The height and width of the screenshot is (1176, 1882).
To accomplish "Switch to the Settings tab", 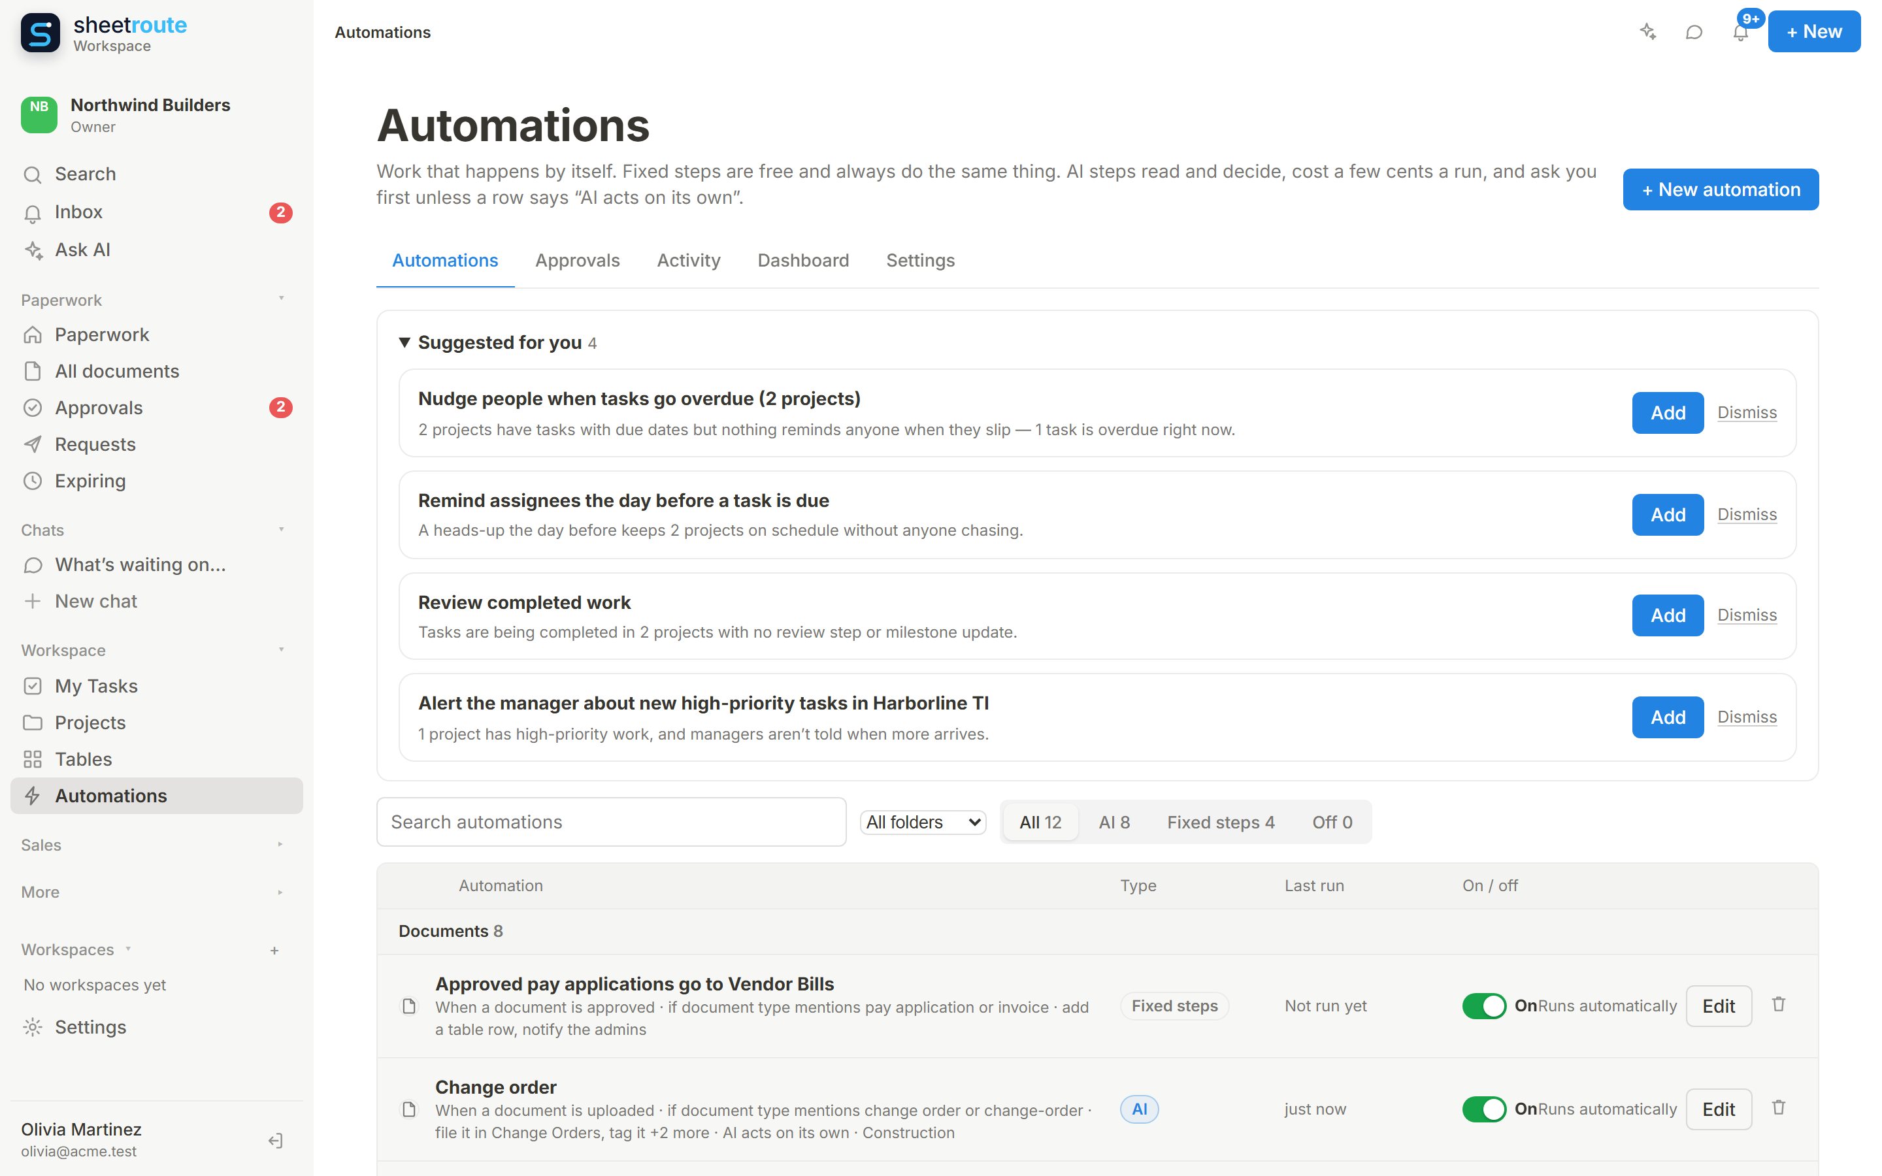I will (920, 261).
